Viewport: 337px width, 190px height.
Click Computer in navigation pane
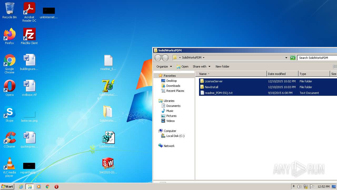[170, 131]
